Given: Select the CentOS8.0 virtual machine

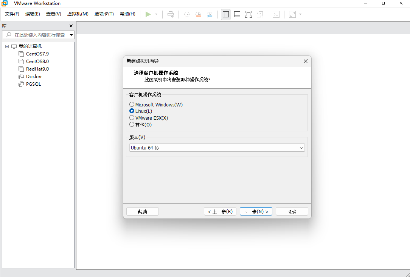Looking at the screenshot, I should tap(37, 62).
